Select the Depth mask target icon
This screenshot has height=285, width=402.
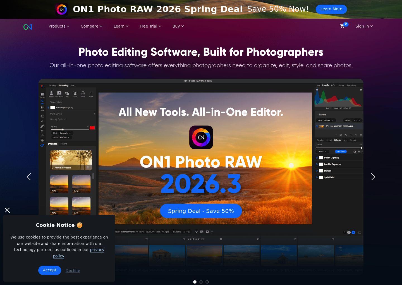click(x=83, y=94)
